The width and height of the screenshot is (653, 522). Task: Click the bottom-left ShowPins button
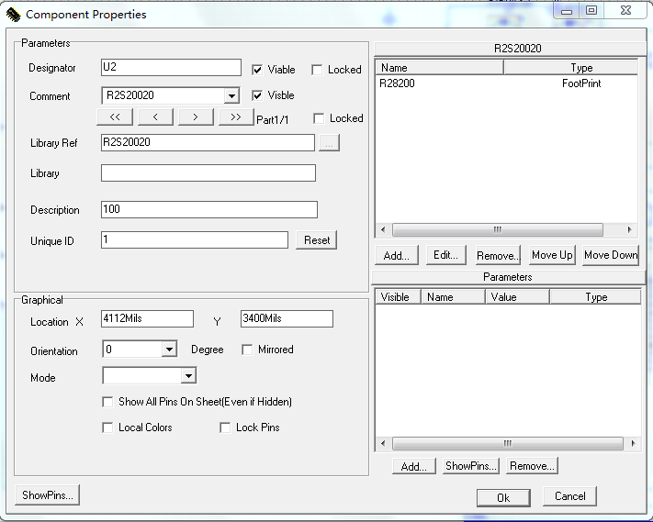49,495
